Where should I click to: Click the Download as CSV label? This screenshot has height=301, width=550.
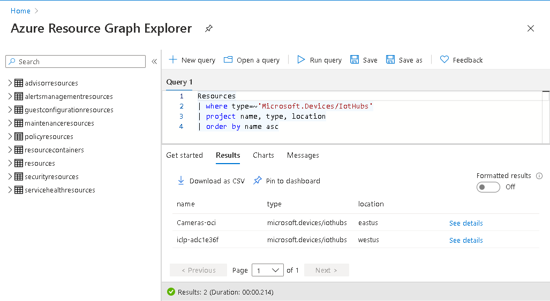tap(217, 181)
